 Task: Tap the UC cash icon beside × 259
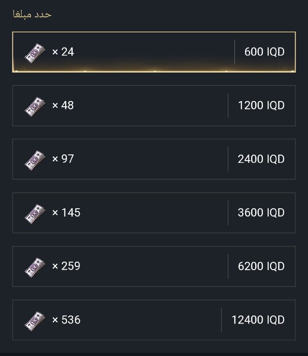tap(35, 268)
